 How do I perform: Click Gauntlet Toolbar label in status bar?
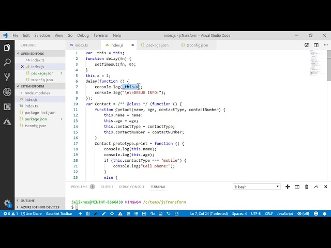point(59,213)
